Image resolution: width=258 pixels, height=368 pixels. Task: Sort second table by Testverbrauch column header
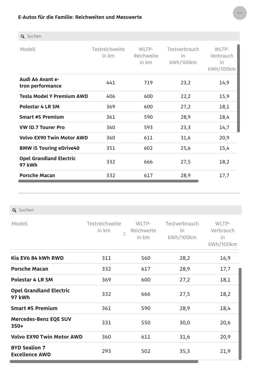tap(182, 230)
